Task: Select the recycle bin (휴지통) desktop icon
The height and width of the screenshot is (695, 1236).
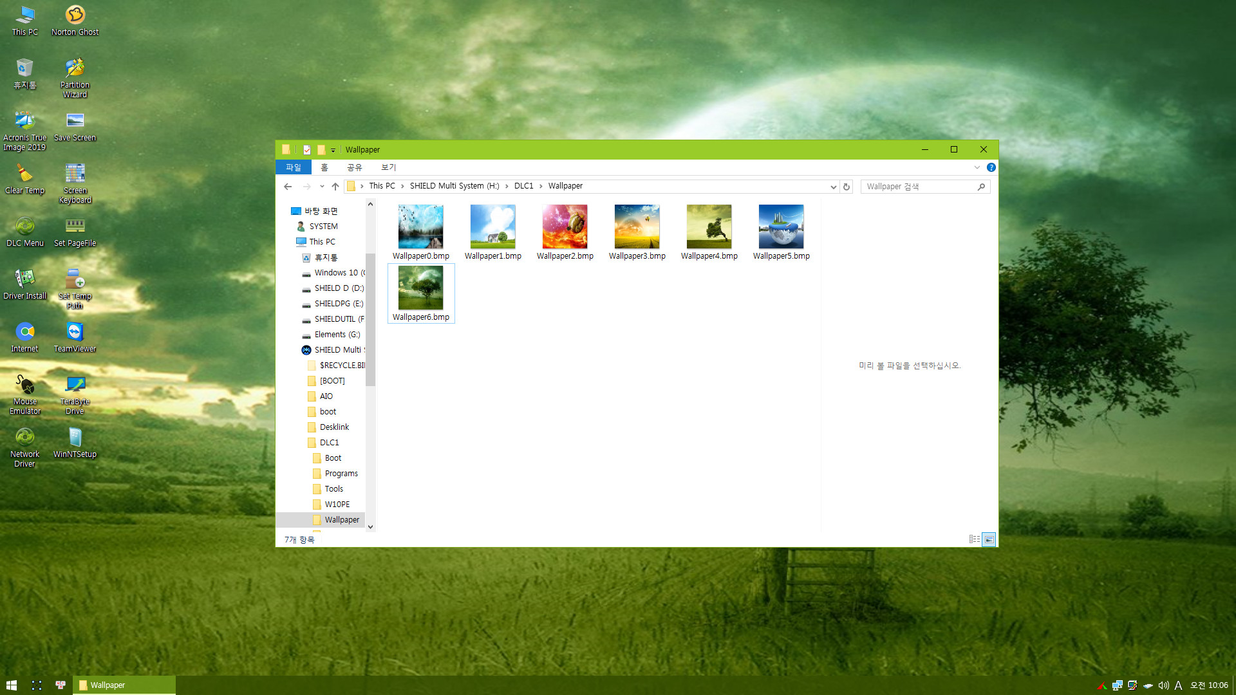Action: pos(24,73)
